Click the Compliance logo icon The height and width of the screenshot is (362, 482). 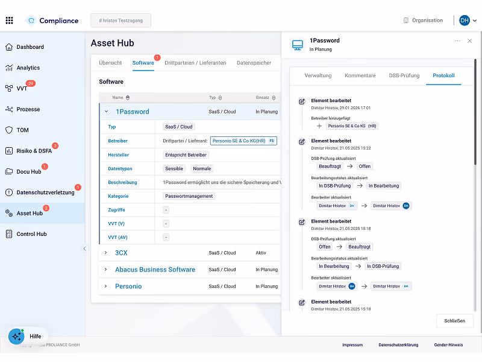tap(31, 21)
